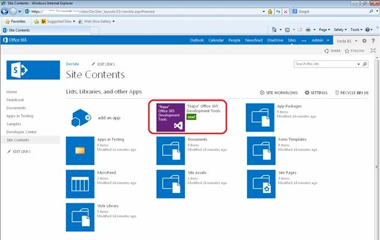Open Developer Center in left navigation

[x=21, y=132]
